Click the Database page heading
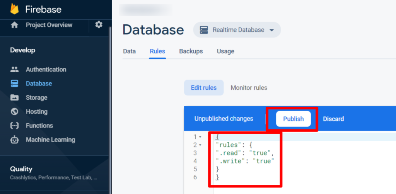Screen dimensions: 396x194 pyautogui.click(x=153, y=30)
